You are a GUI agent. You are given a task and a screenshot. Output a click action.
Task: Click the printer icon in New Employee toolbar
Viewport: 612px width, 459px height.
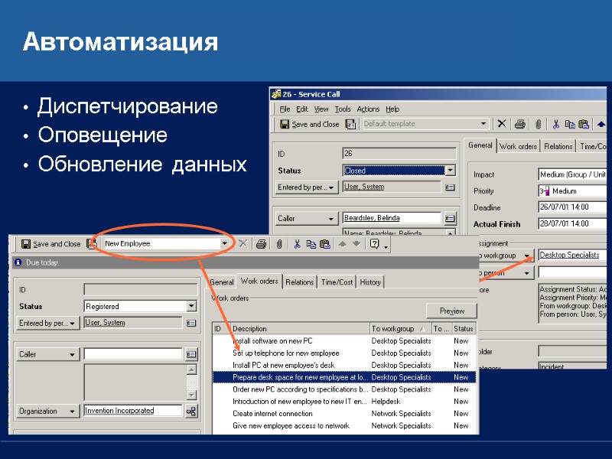pos(261,244)
